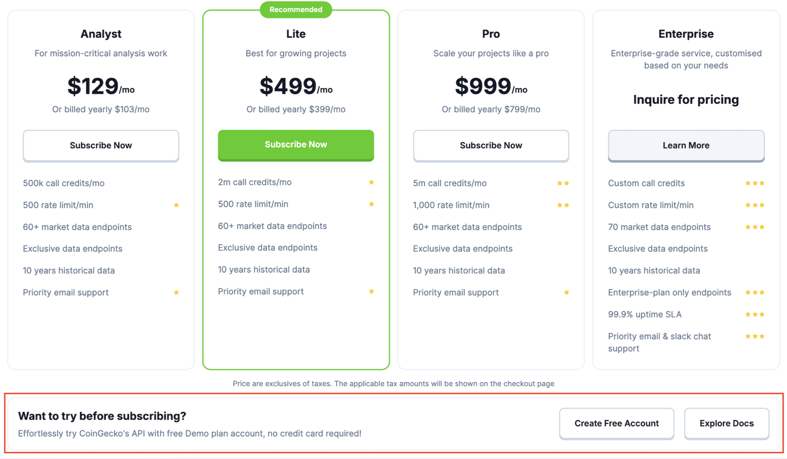Click star beside Analyst Priority email support
Viewport: 787px width, 459px height.
[x=176, y=292]
